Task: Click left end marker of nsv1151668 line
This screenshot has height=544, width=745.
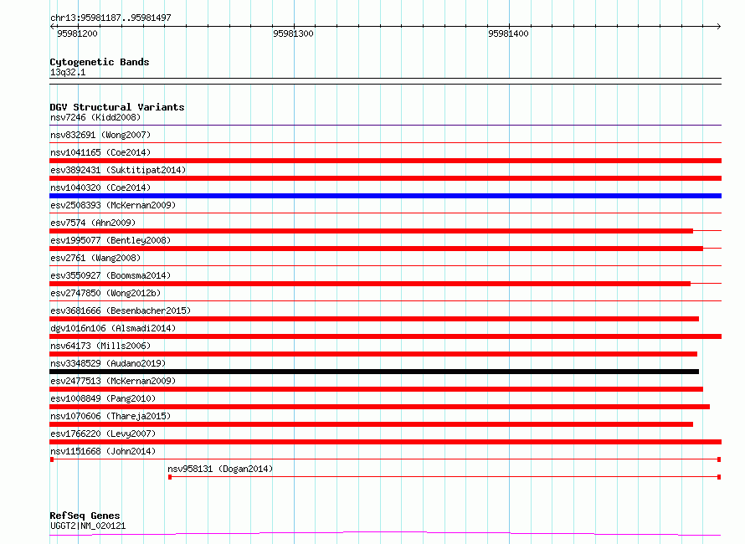Action: (x=52, y=459)
